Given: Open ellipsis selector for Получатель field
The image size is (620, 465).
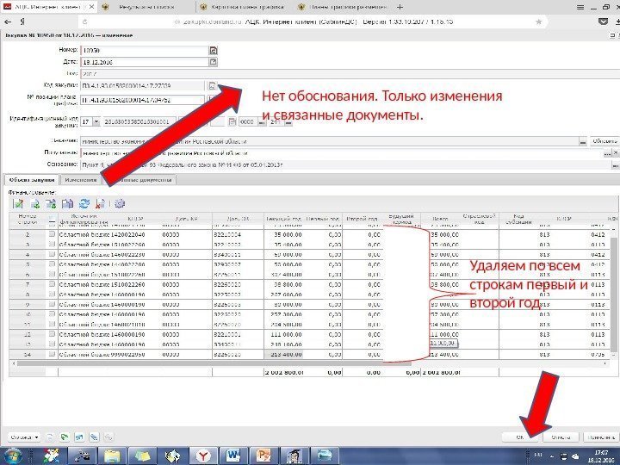Looking at the screenshot, I should (x=608, y=153).
